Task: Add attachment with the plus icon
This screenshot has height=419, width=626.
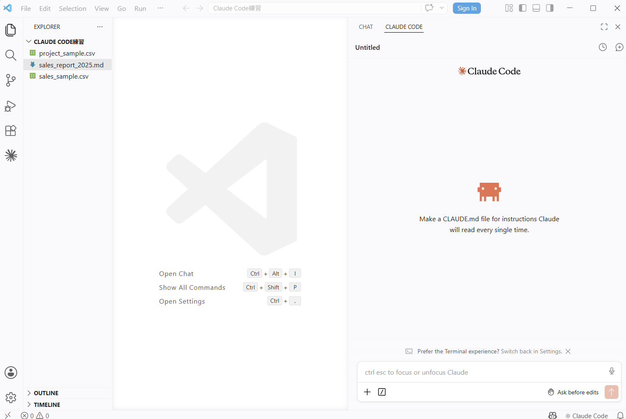Action: pyautogui.click(x=367, y=392)
